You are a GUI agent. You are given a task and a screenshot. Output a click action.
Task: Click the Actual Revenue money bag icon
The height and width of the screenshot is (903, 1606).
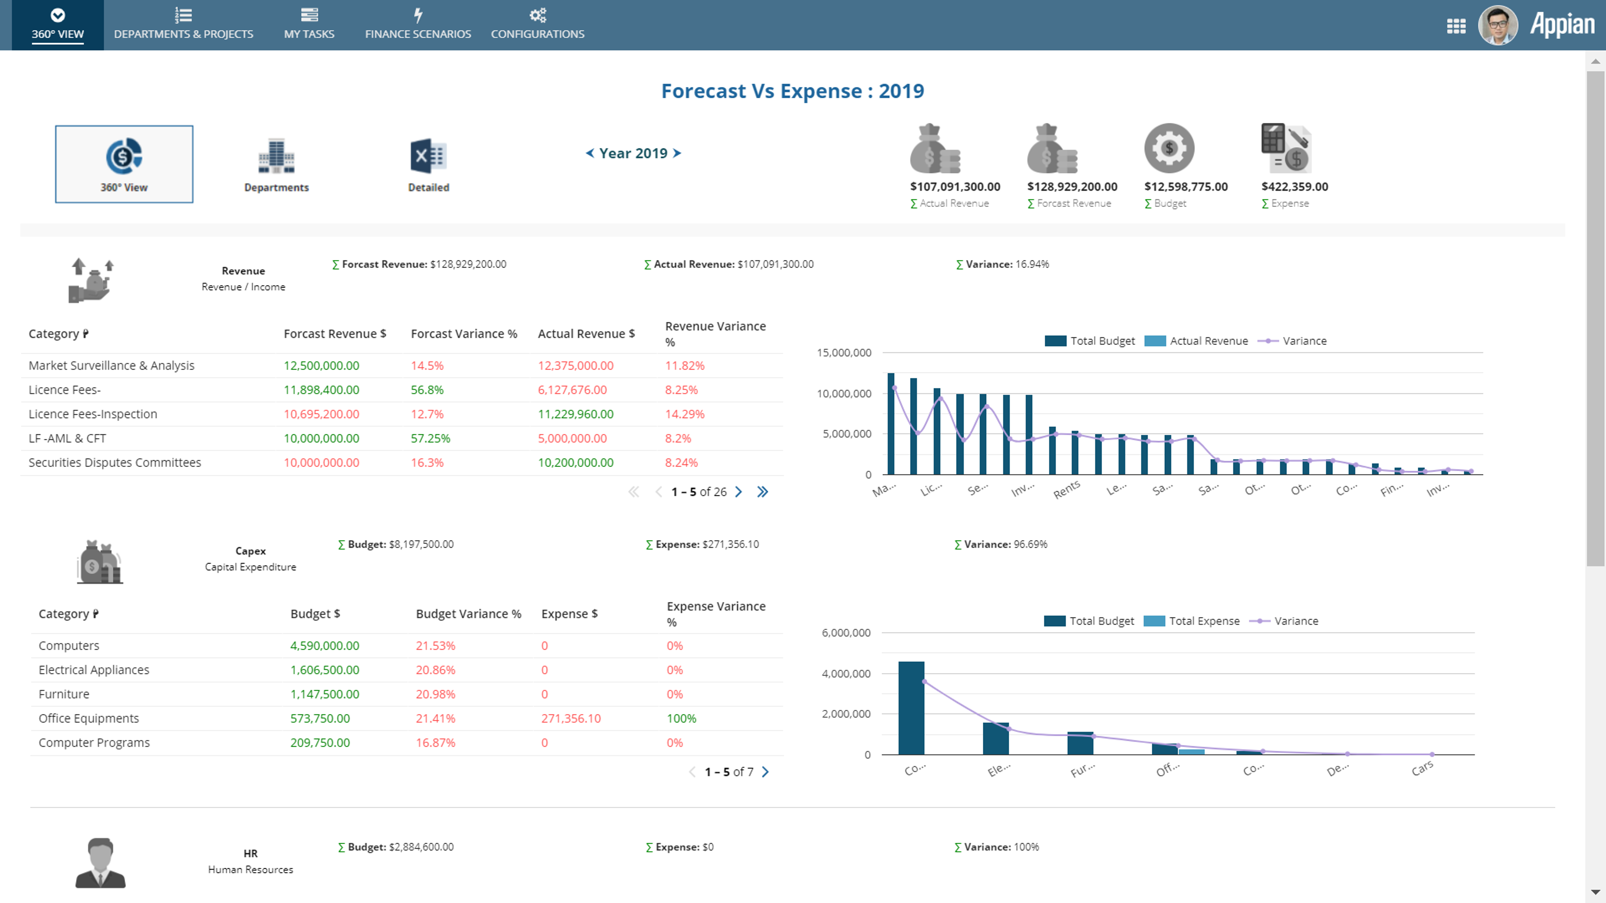935,148
